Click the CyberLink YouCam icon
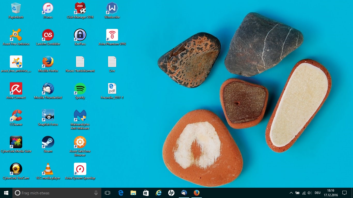 [x=16, y=171]
